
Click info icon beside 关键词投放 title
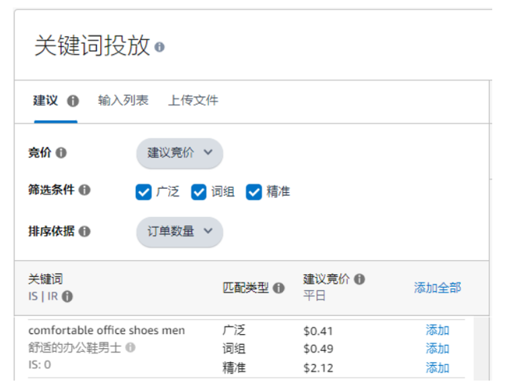click(159, 48)
